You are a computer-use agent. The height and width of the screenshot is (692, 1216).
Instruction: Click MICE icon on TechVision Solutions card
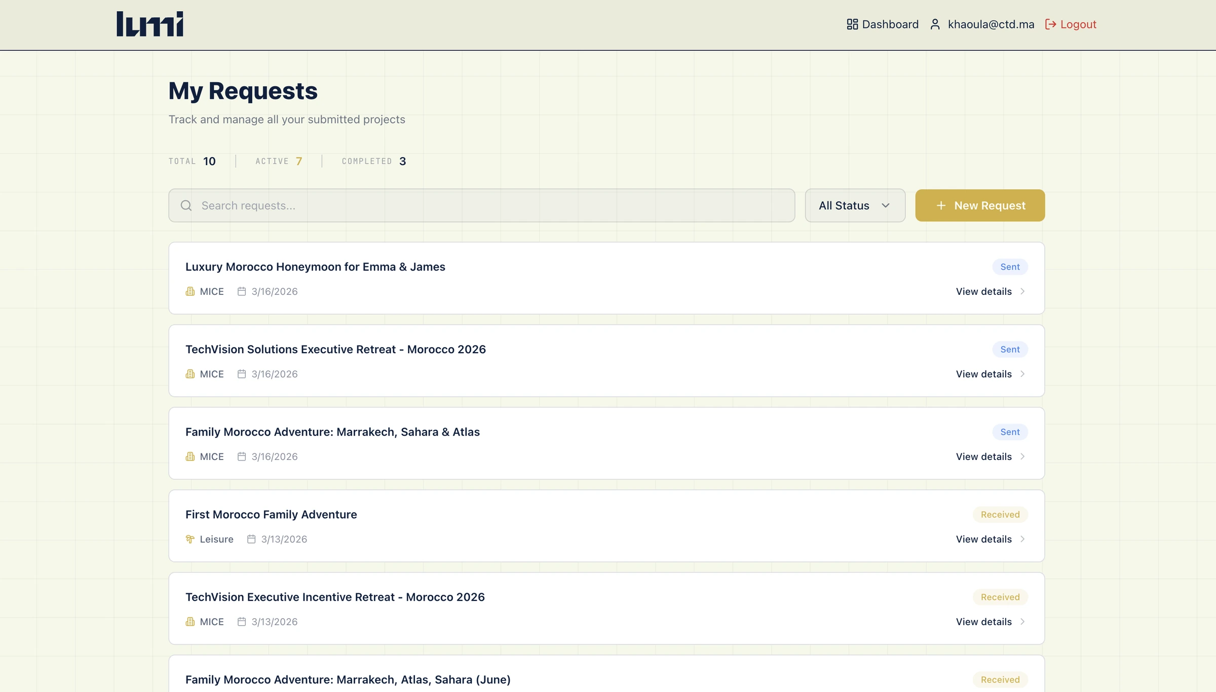(x=190, y=374)
